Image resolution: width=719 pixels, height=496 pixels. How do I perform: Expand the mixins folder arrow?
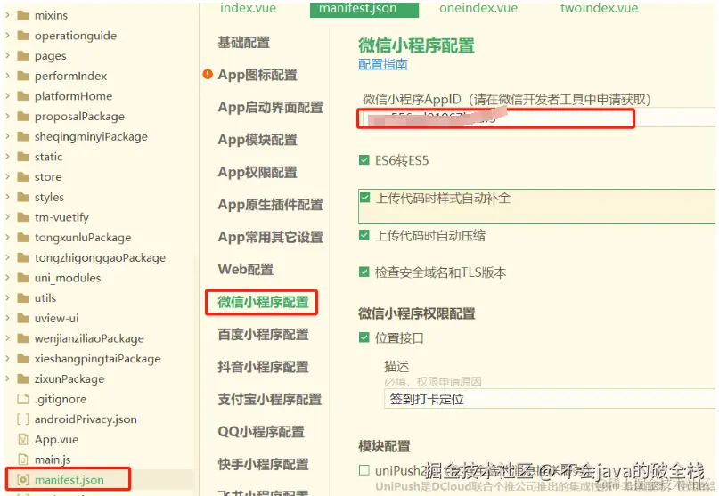(7, 16)
